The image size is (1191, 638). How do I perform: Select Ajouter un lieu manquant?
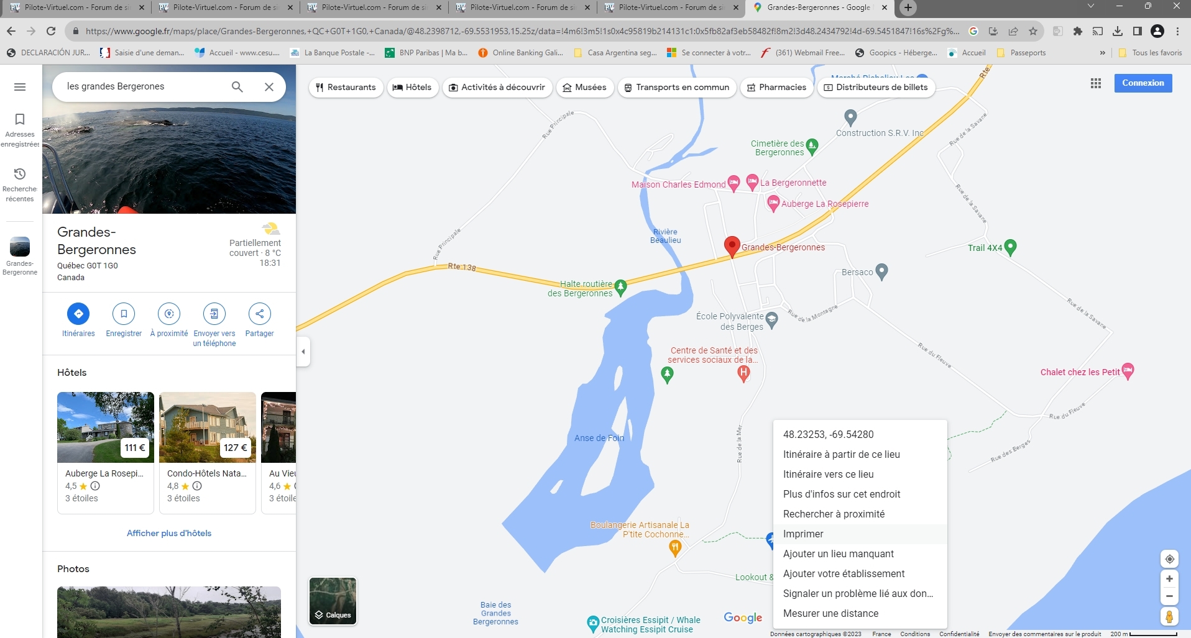point(860,554)
